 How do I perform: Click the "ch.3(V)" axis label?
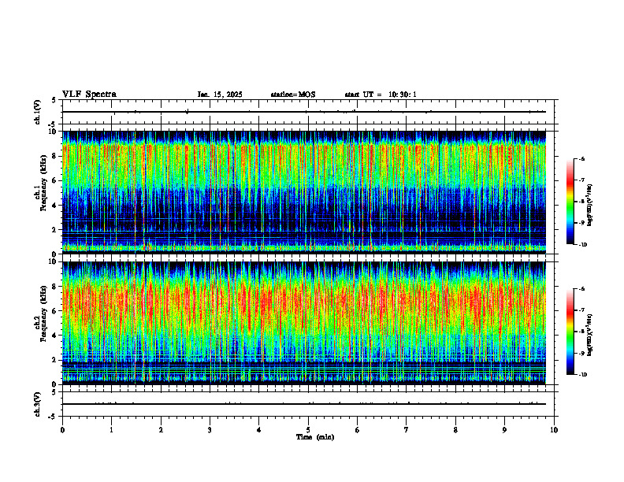[38, 404]
